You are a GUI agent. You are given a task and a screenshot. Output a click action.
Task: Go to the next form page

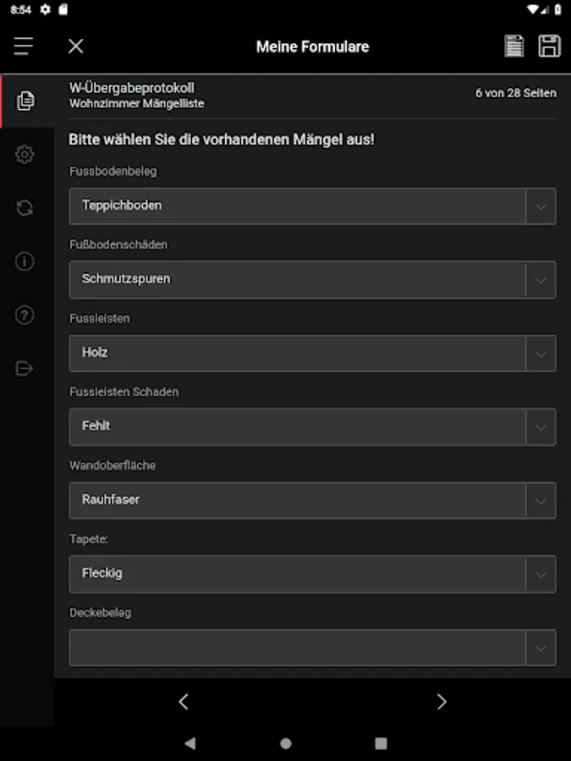[x=441, y=701]
